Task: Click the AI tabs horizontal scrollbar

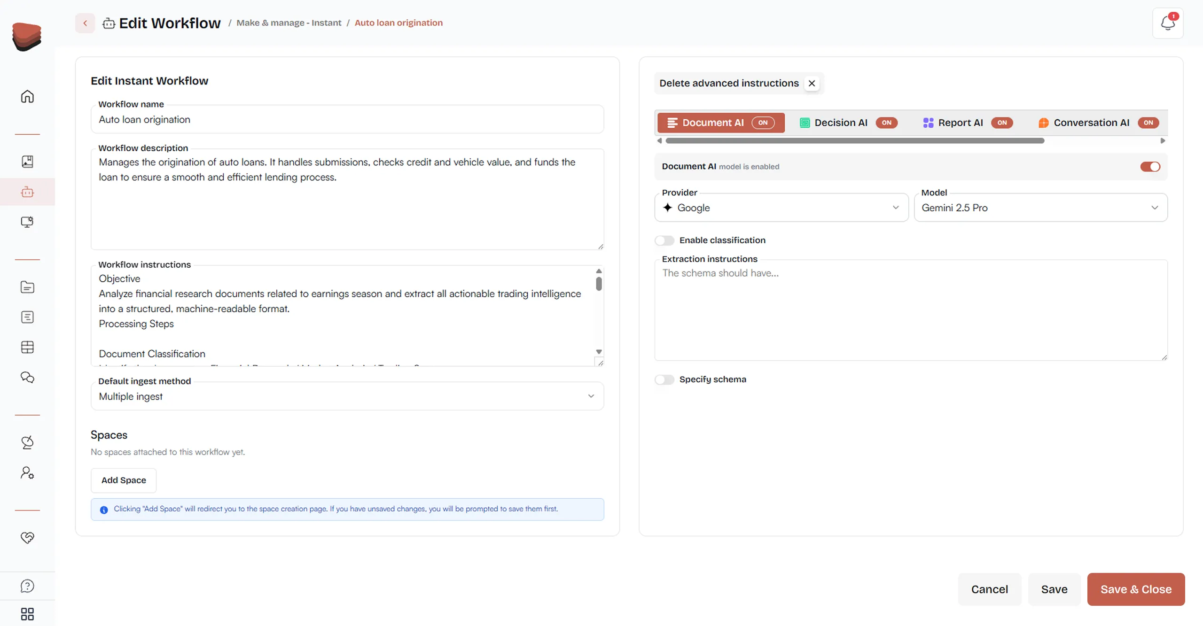Action: (854, 141)
